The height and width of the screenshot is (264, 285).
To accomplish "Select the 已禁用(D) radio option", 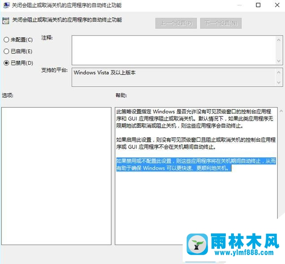I will 18,63.
